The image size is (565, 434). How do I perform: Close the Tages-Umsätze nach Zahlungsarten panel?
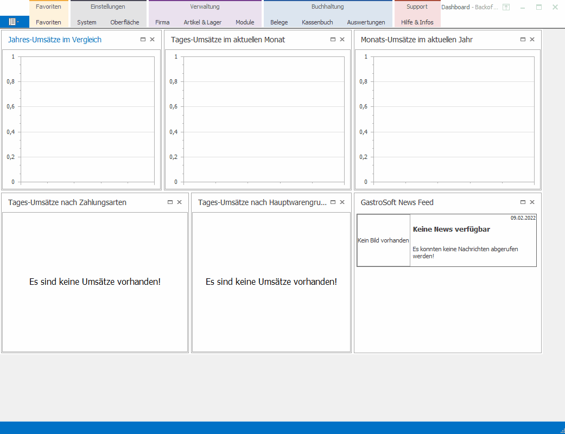179,202
